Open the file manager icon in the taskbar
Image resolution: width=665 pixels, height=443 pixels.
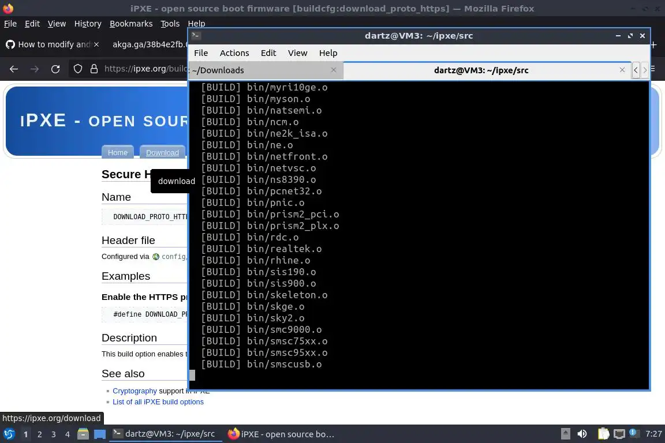click(x=83, y=434)
